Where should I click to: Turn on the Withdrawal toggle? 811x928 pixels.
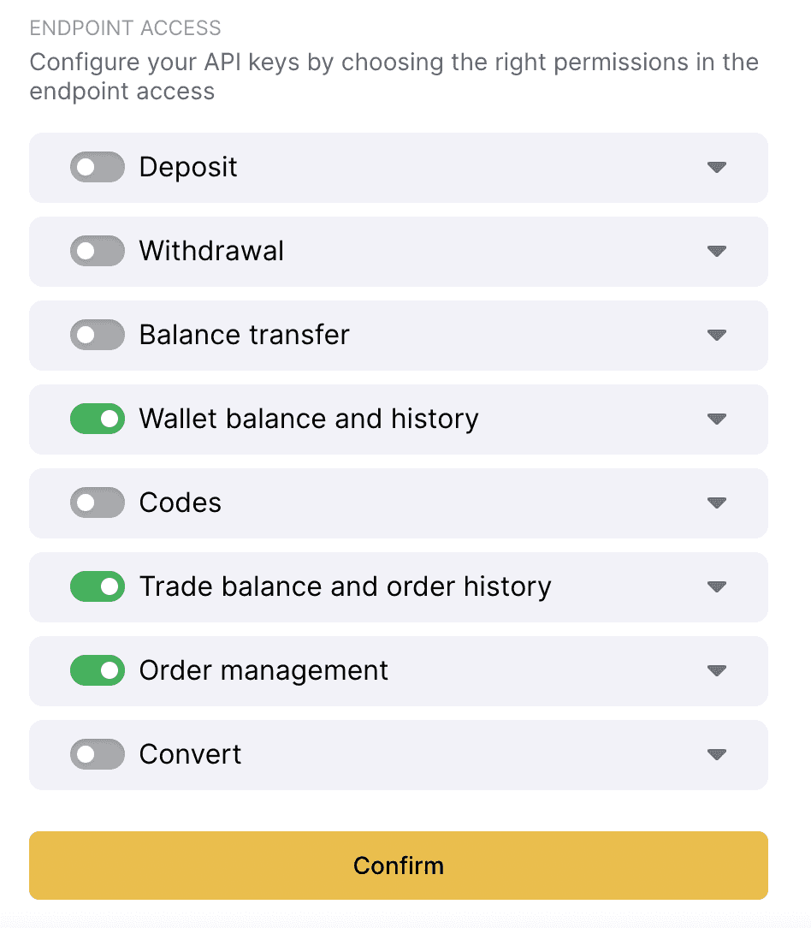click(97, 251)
